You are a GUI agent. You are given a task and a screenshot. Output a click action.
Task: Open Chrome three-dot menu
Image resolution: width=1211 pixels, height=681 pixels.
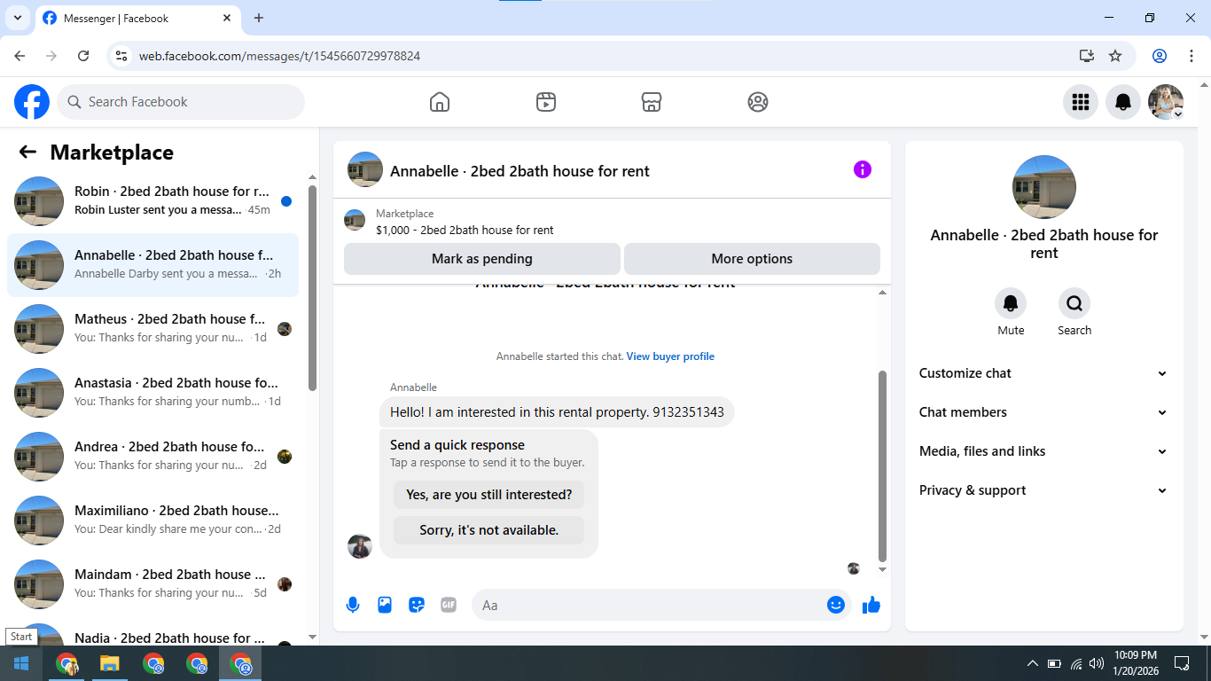click(x=1191, y=56)
